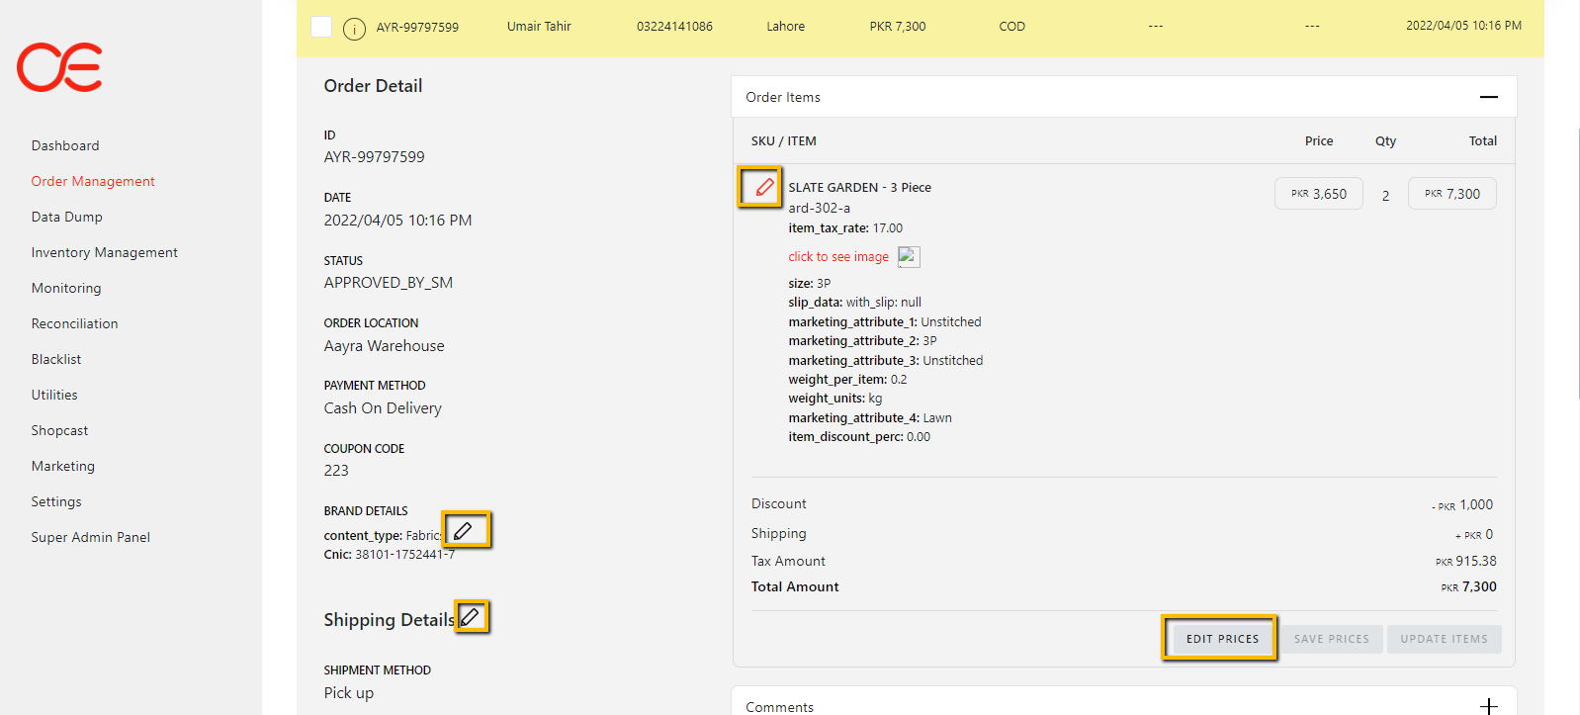
Task: Click the SAVE PRICES button
Action: (x=1331, y=639)
